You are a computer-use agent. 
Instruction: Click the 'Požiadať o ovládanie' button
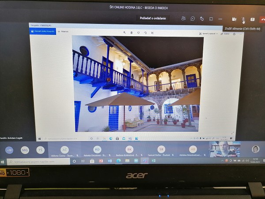click(x=153, y=18)
